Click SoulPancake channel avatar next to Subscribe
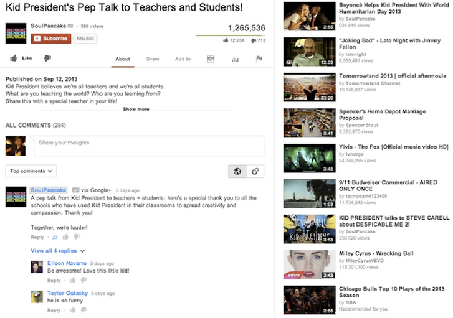 (16, 34)
